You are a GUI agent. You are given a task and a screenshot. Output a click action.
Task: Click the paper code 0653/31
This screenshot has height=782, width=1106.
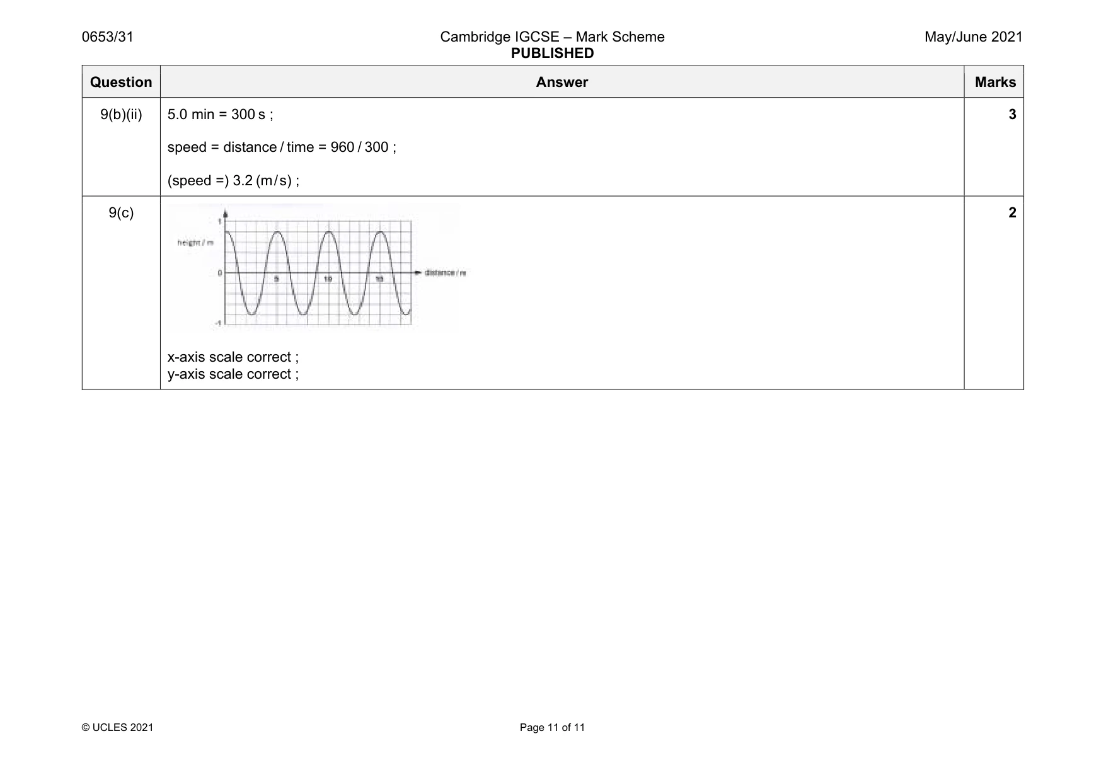point(108,37)
